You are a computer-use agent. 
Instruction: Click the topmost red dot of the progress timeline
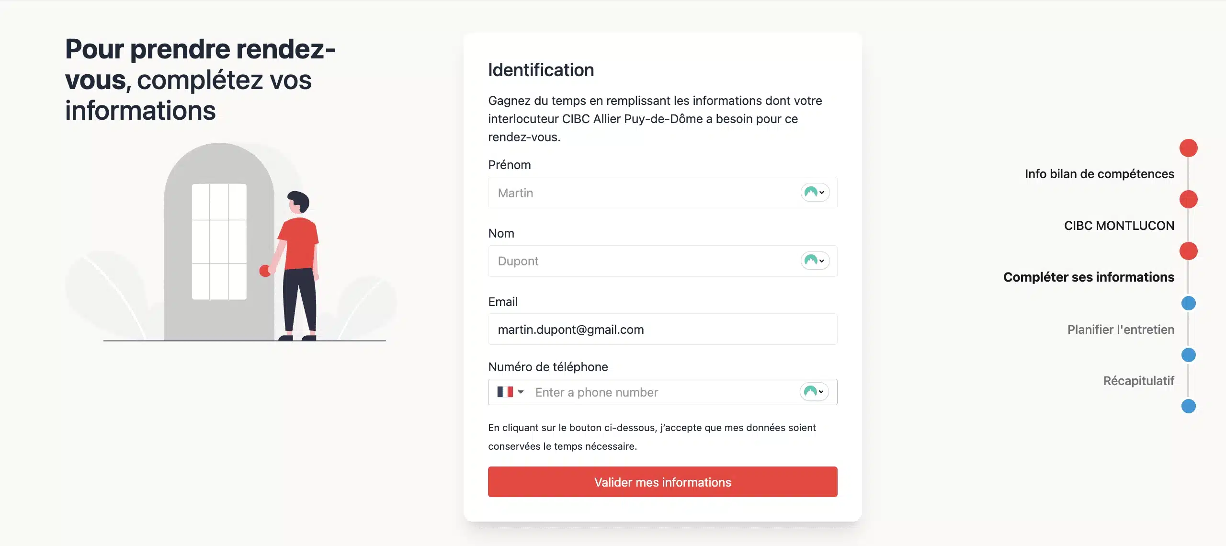(1188, 148)
